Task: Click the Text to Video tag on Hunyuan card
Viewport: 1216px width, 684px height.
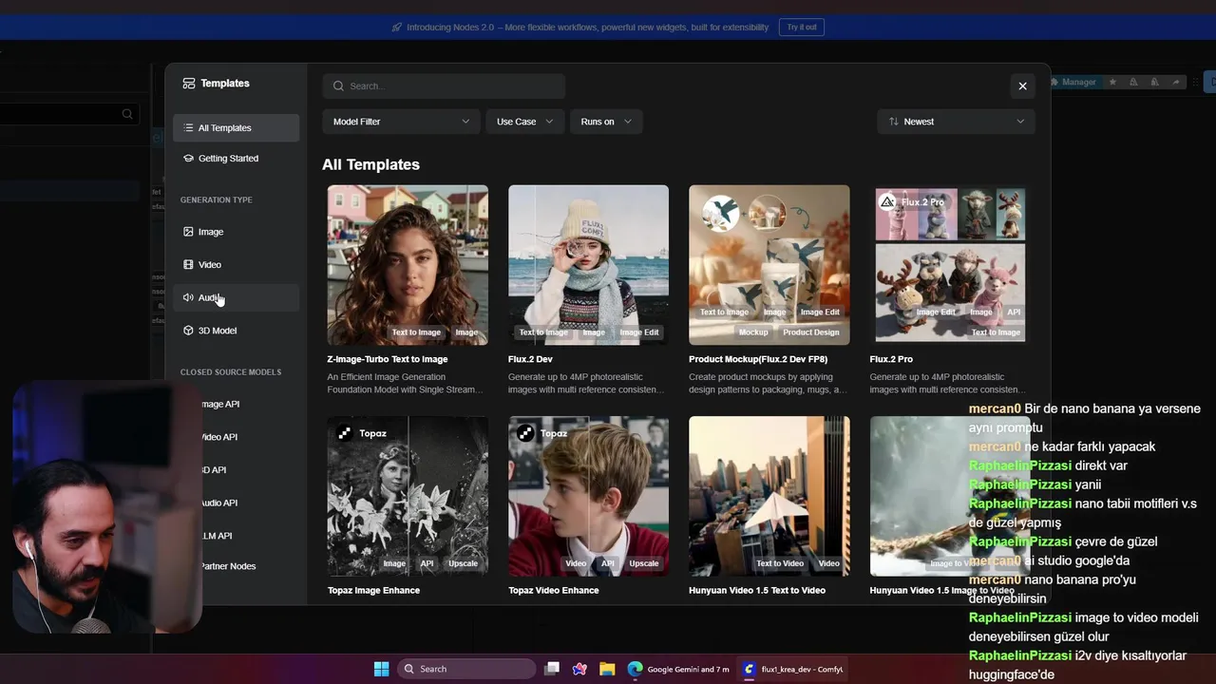Action: [780, 563]
